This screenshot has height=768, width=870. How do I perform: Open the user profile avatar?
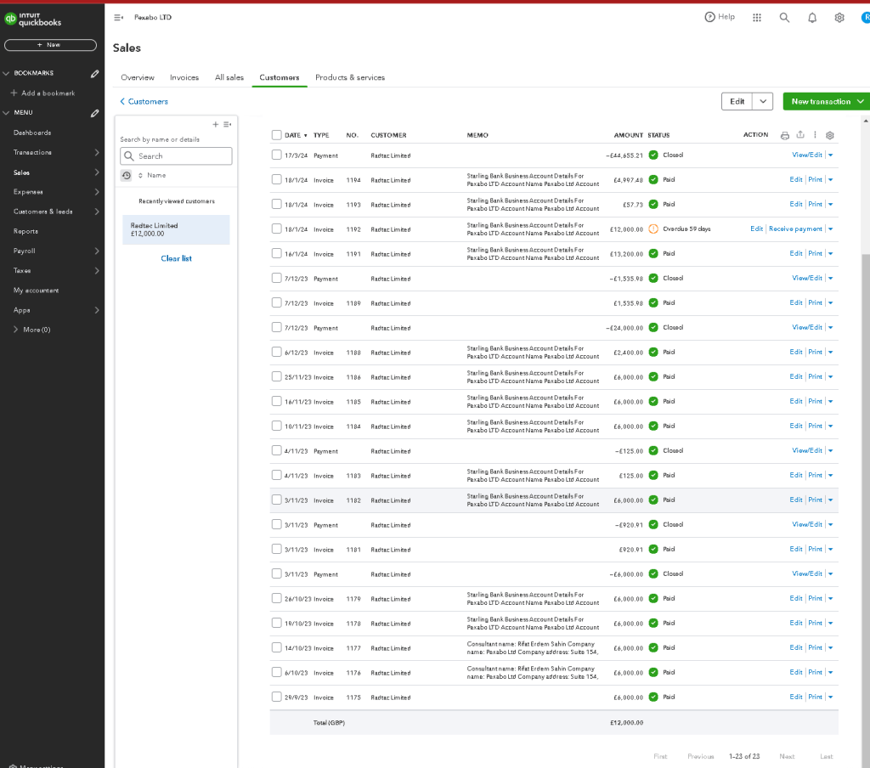point(865,17)
